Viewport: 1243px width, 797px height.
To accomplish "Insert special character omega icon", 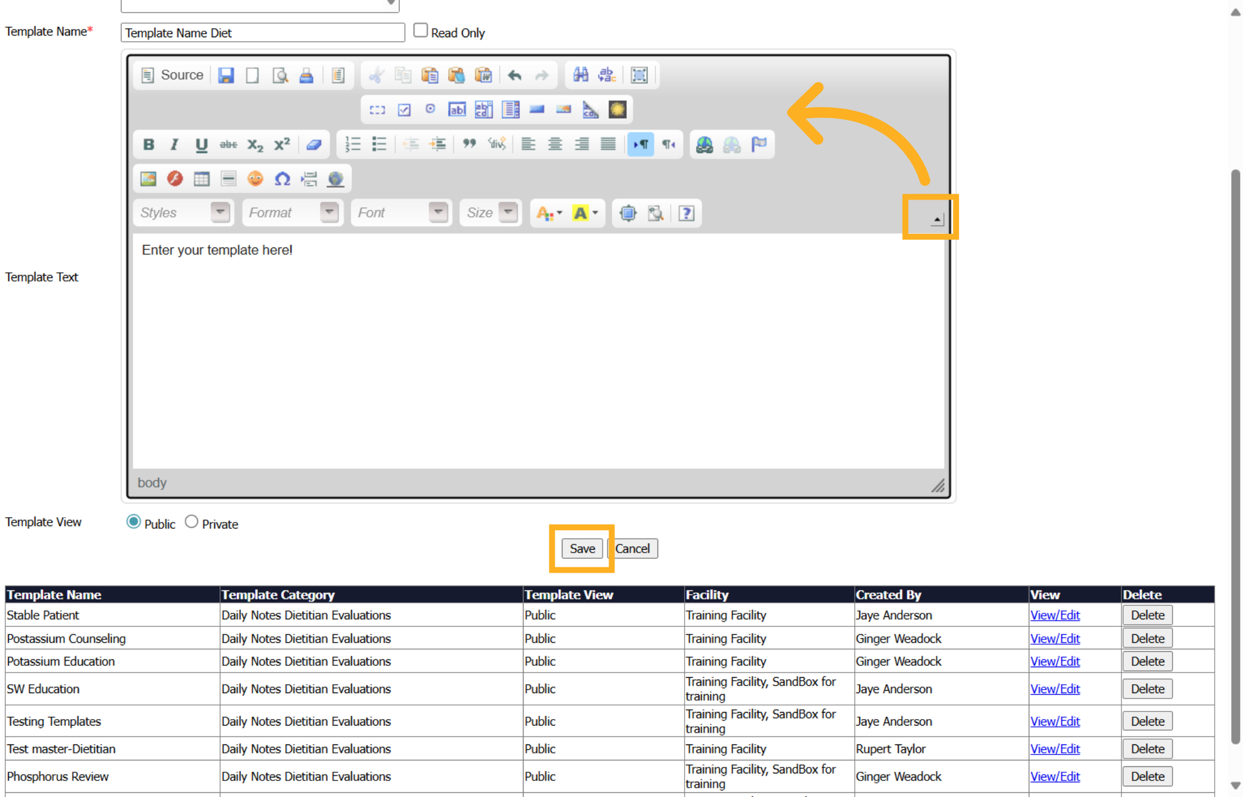I will pyautogui.click(x=282, y=179).
